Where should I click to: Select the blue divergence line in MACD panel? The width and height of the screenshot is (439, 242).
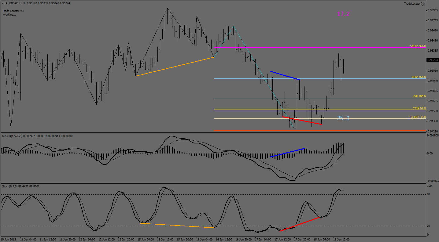(287, 153)
